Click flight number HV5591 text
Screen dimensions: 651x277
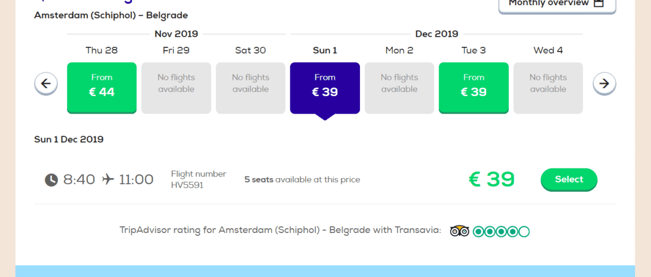click(x=187, y=185)
